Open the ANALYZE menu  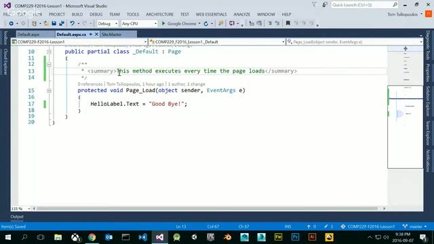(241, 14)
